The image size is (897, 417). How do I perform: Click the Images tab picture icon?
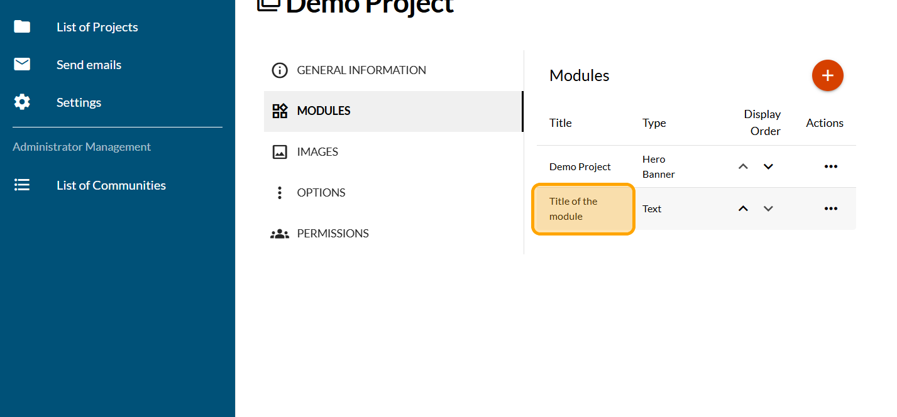tap(279, 152)
